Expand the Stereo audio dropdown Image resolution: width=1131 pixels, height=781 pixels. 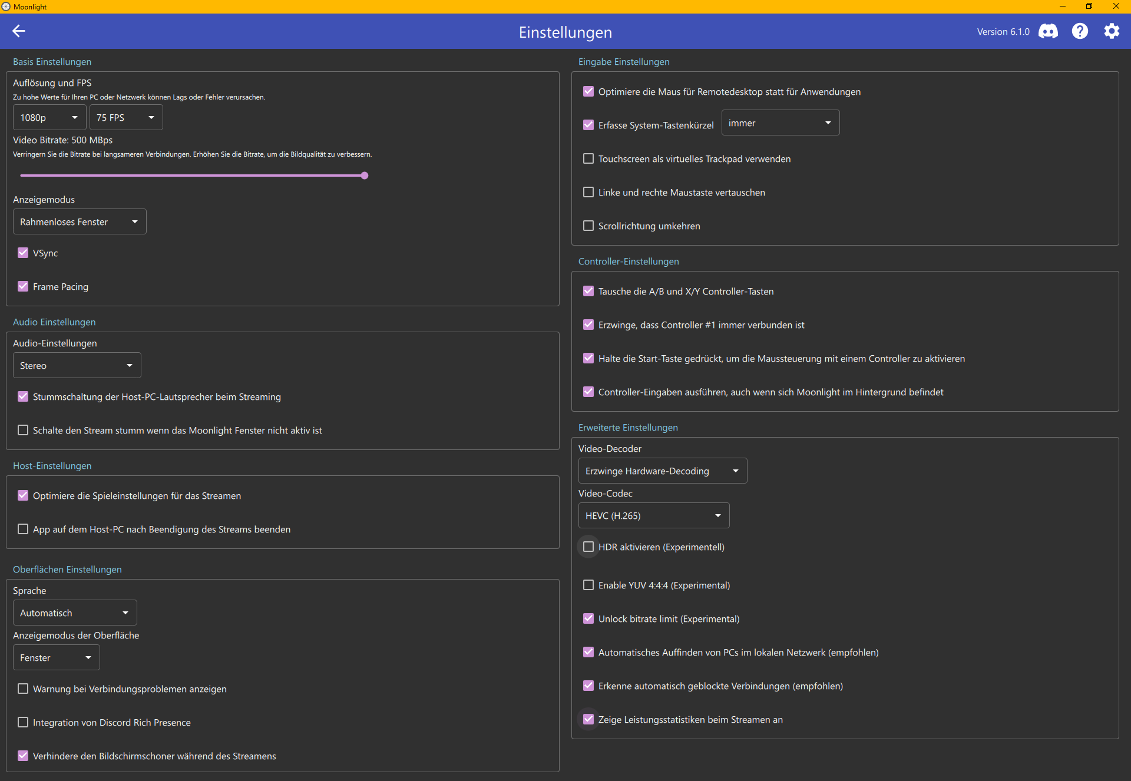pos(77,365)
